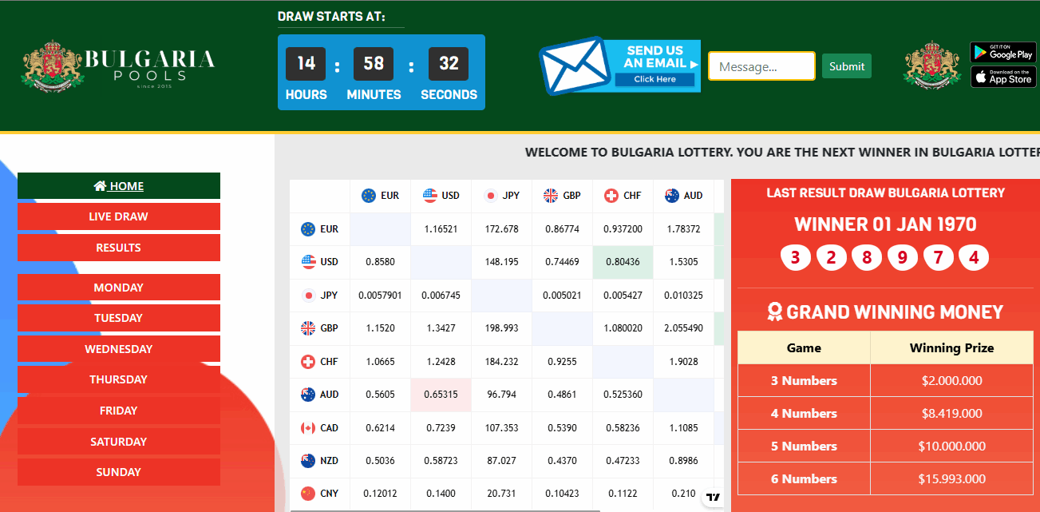
Task: Open the Get it on Google Play badge
Action: pyautogui.click(x=1002, y=52)
